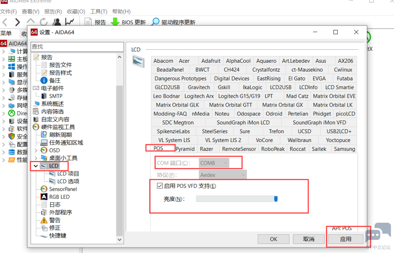Switch to the Matrix Orbital GTT tab
Screen dimensions: 394x253
pyautogui.click(x=231, y=105)
